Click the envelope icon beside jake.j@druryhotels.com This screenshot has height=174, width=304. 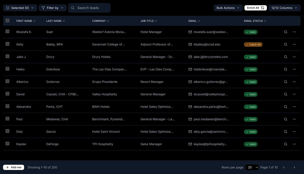click(190, 57)
